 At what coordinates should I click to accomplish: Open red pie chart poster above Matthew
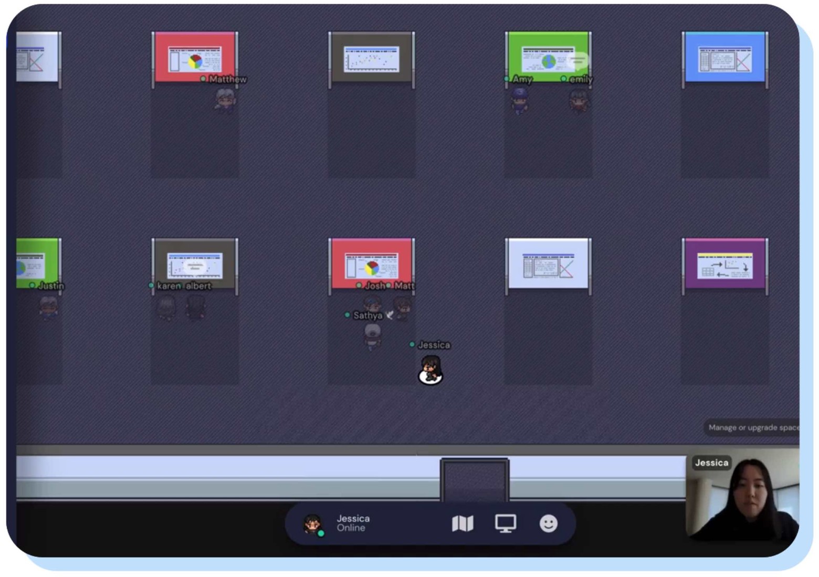click(x=195, y=59)
